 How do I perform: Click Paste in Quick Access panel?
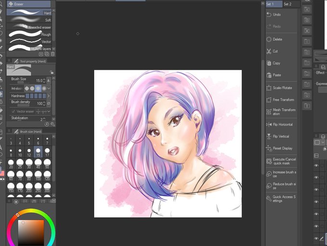281,75
